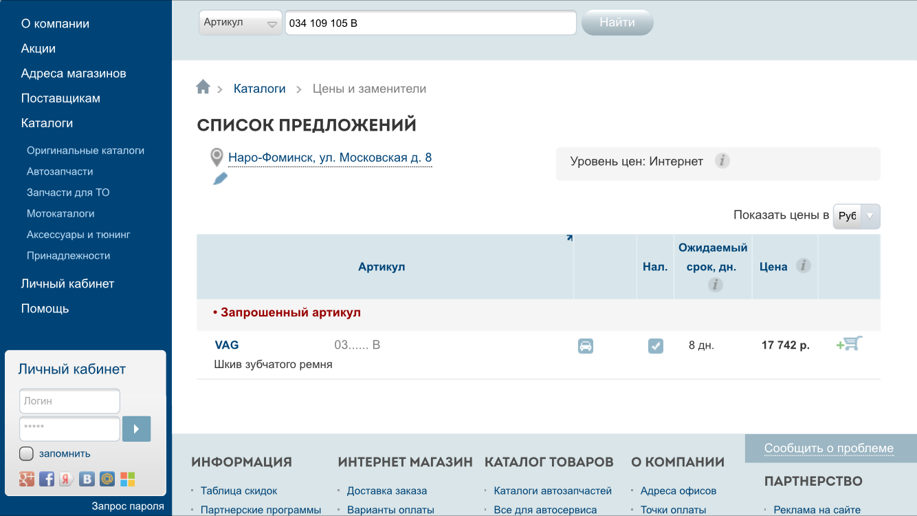Image resolution: width=917 pixels, height=516 pixels.
Task: Open 'Адреса магазинов' in the sidebar menu
Action: click(74, 74)
